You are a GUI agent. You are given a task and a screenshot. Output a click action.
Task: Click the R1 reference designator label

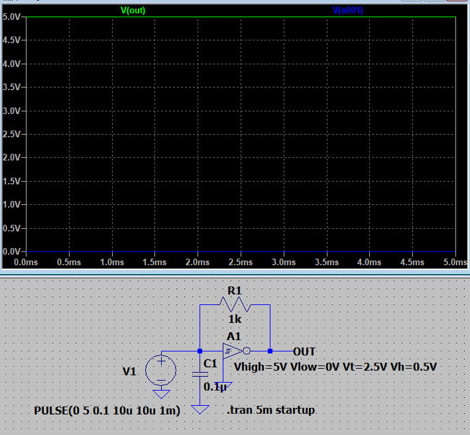pyautogui.click(x=235, y=290)
